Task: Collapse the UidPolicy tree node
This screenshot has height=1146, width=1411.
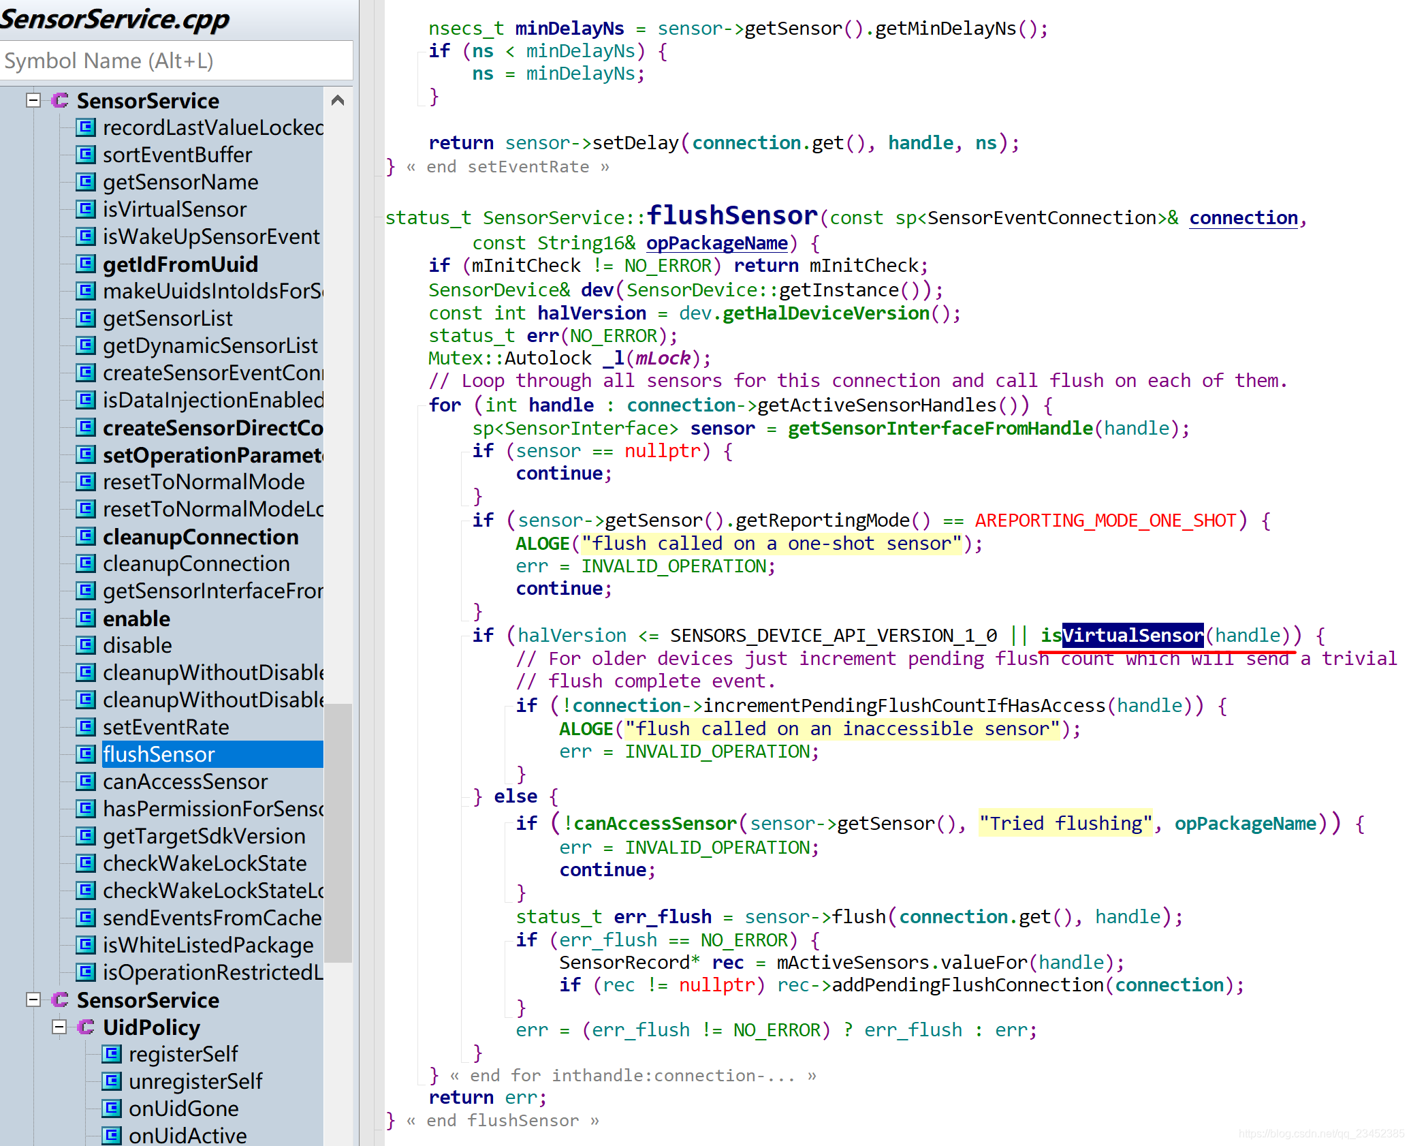Action: (59, 1027)
